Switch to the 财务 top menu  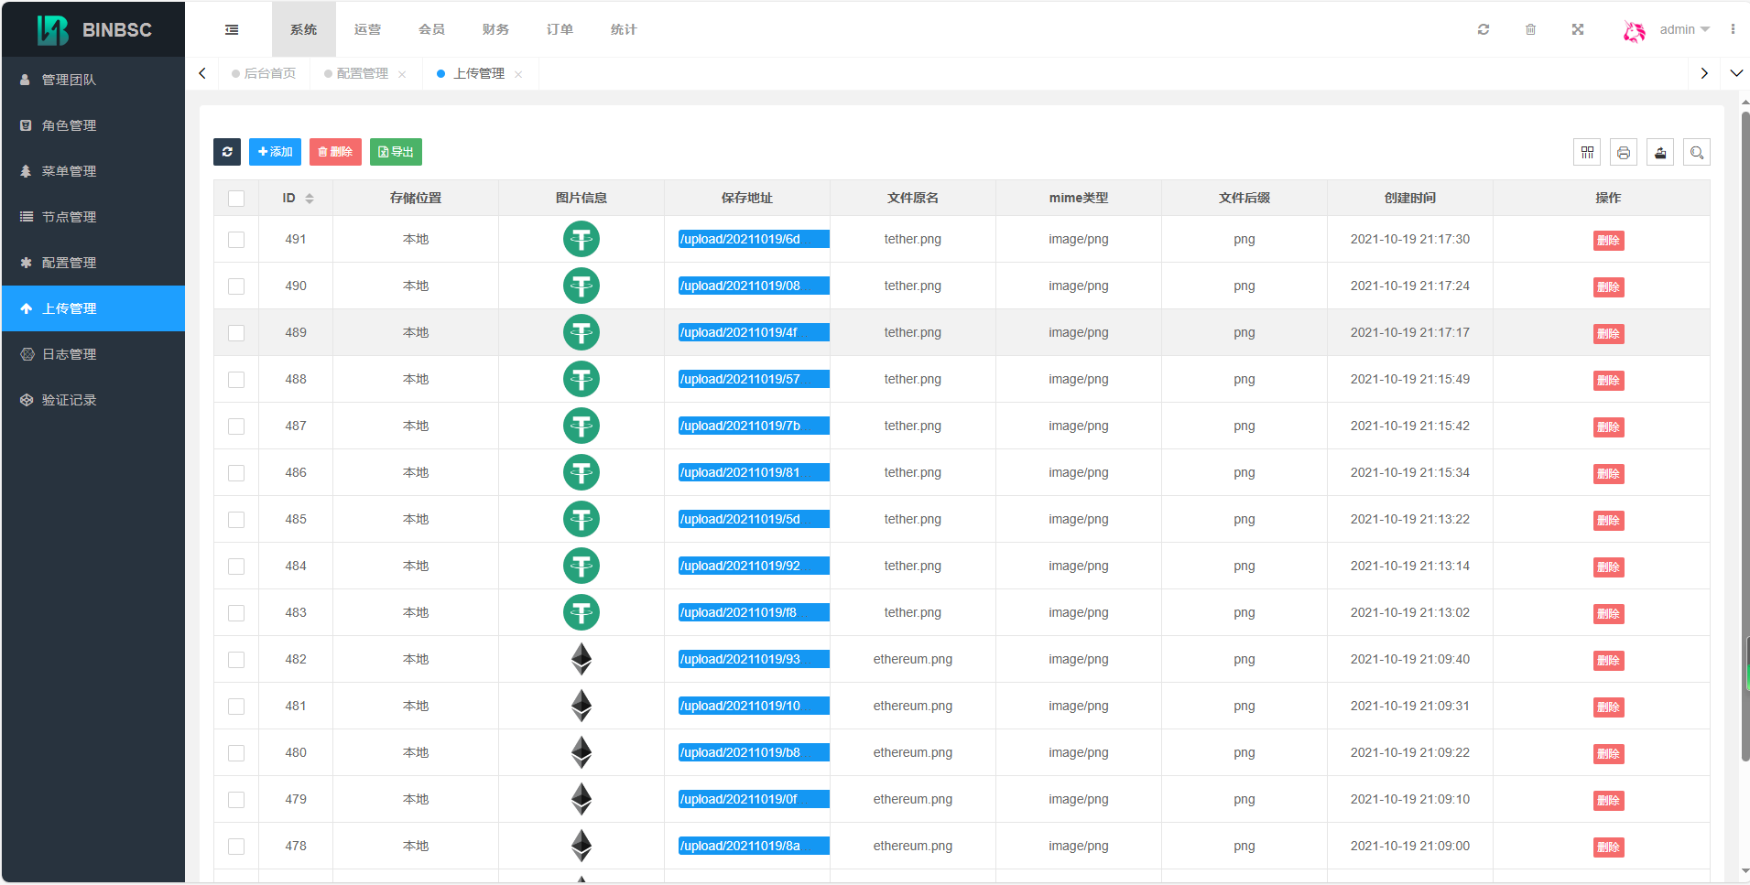coord(495,29)
